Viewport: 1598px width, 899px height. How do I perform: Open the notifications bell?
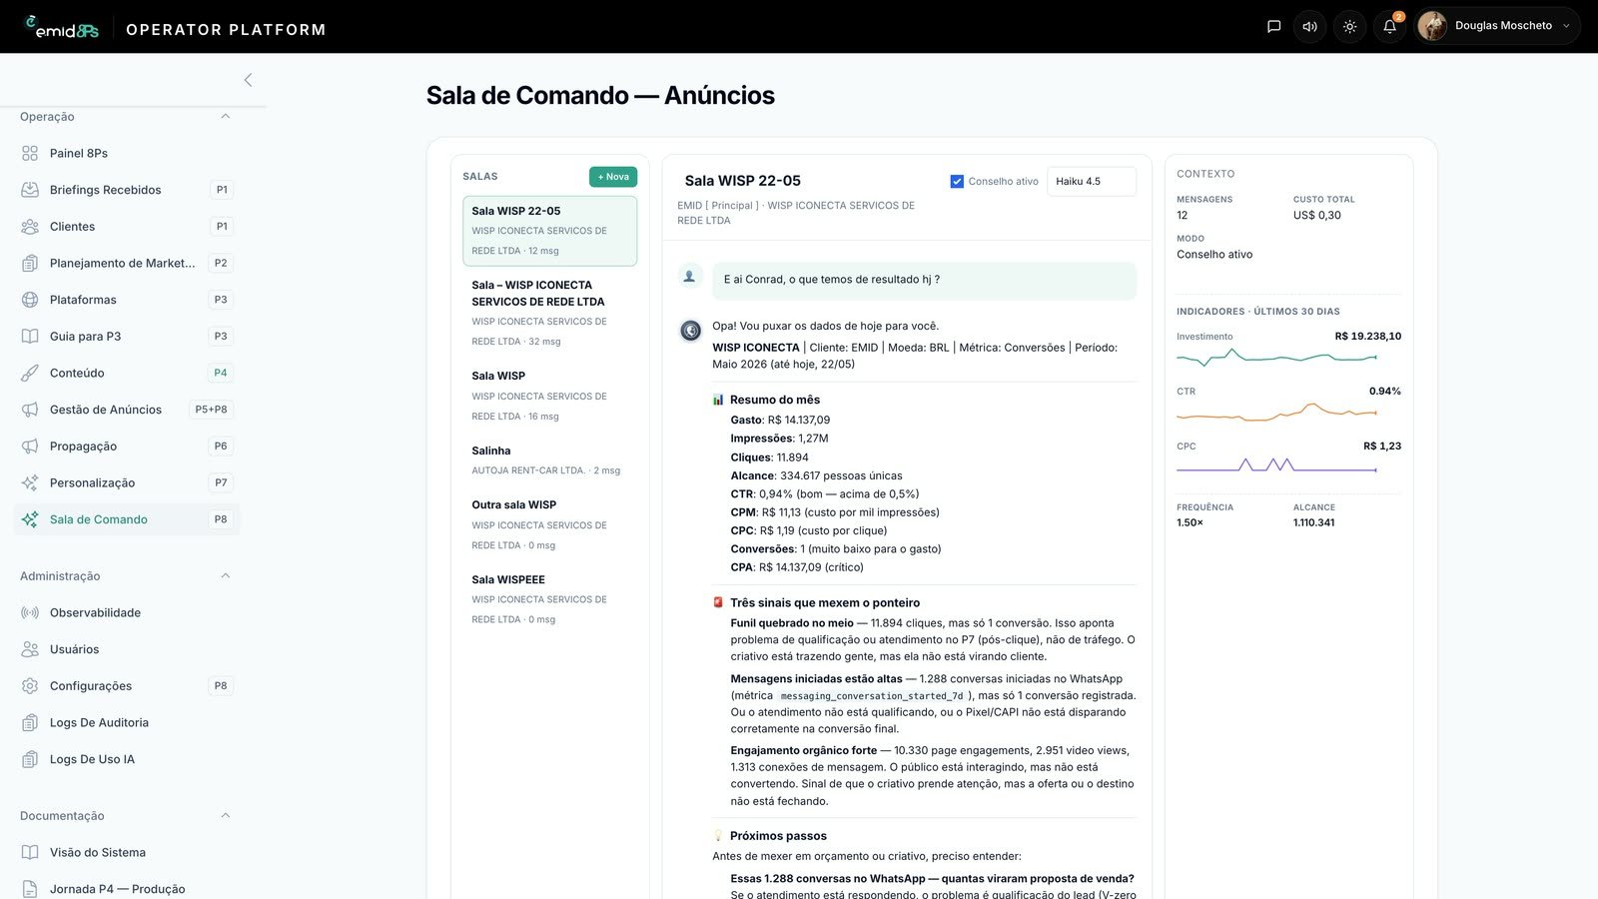[x=1390, y=27]
